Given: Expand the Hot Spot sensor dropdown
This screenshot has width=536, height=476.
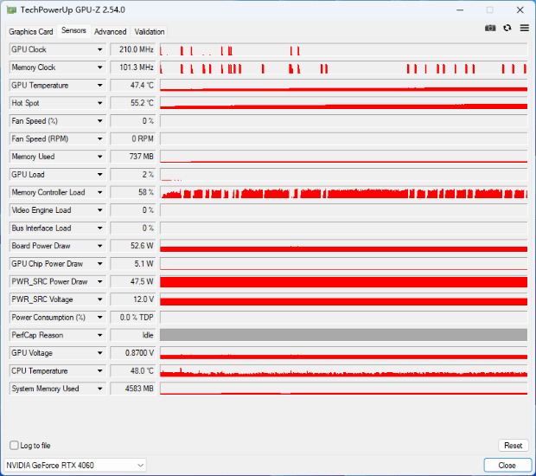Looking at the screenshot, I should 99,103.
